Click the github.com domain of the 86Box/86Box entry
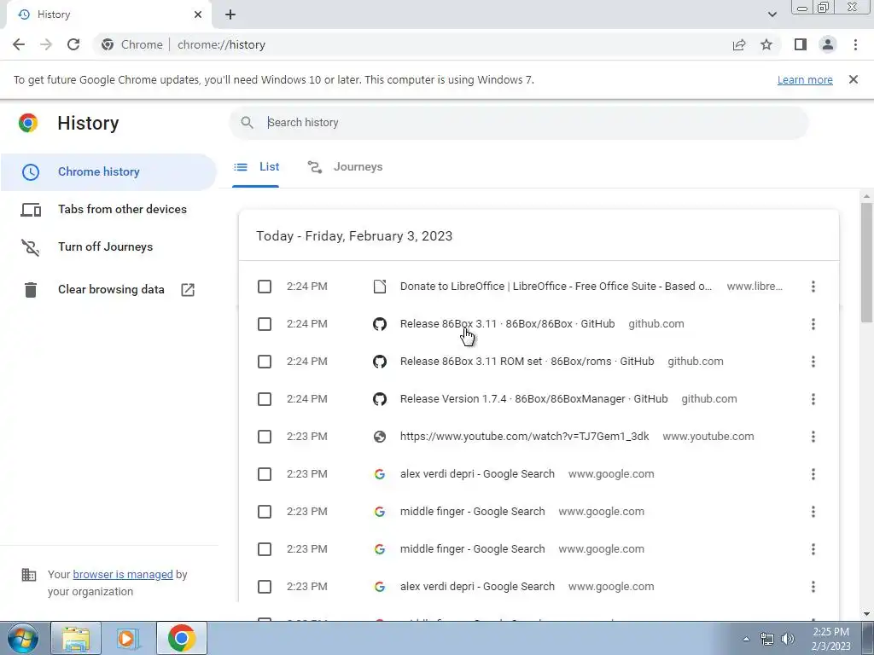The image size is (874, 655). pos(656,324)
